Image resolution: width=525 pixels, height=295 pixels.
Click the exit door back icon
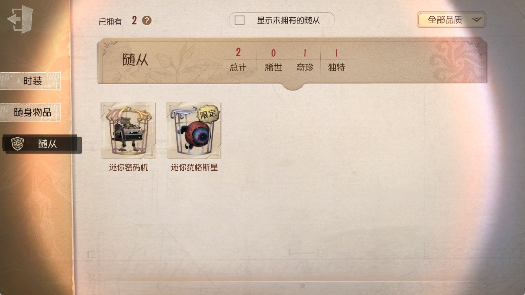click(20, 19)
